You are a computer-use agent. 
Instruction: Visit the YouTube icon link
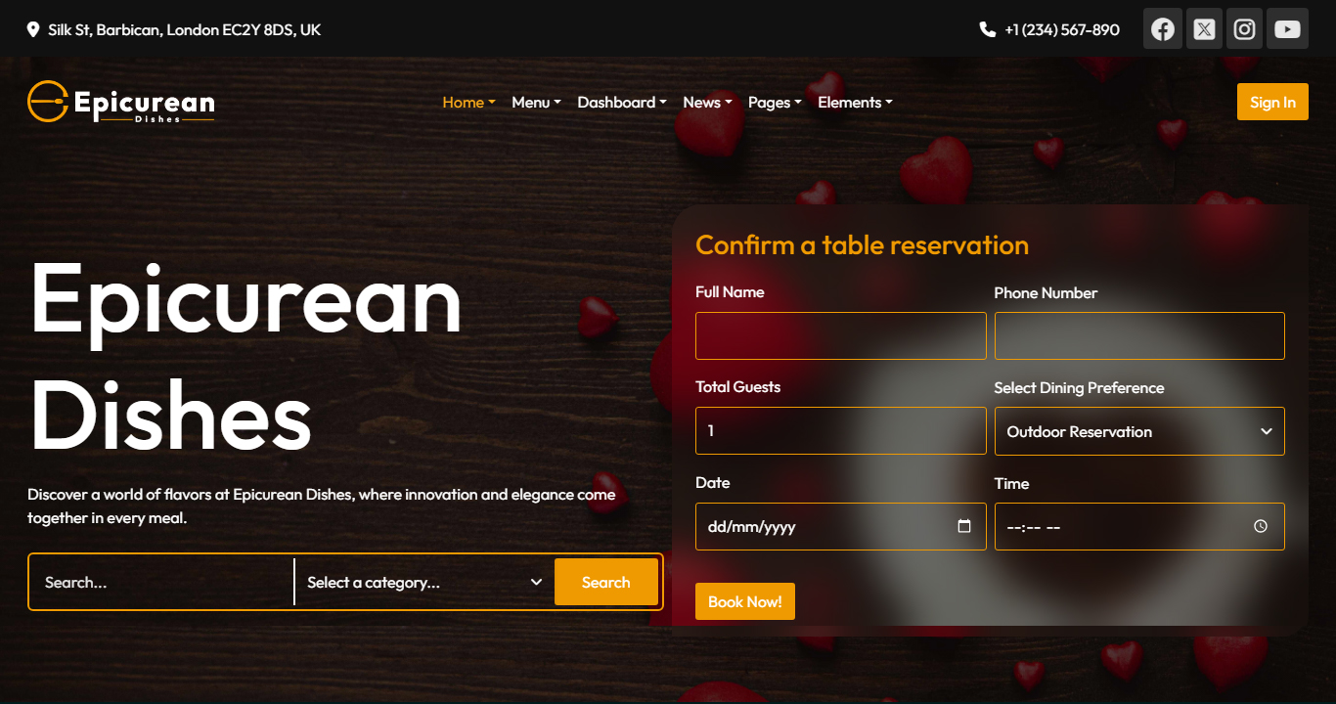(1287, 29)
